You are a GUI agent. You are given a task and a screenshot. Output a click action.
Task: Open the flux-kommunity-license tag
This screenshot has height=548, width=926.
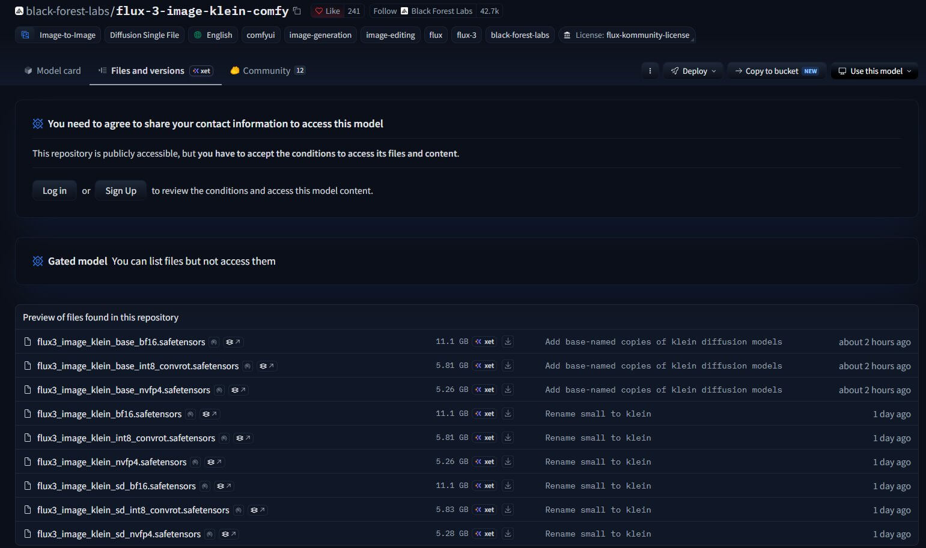pyautogui.click(x=627, y=35)
